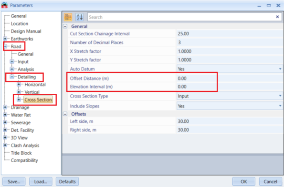Edit Number of Decimal Places value 3
Screen dimensions: 284x187
230,42
